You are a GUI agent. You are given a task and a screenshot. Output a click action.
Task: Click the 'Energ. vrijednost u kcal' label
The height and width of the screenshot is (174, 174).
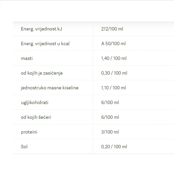tap(45, 44)
